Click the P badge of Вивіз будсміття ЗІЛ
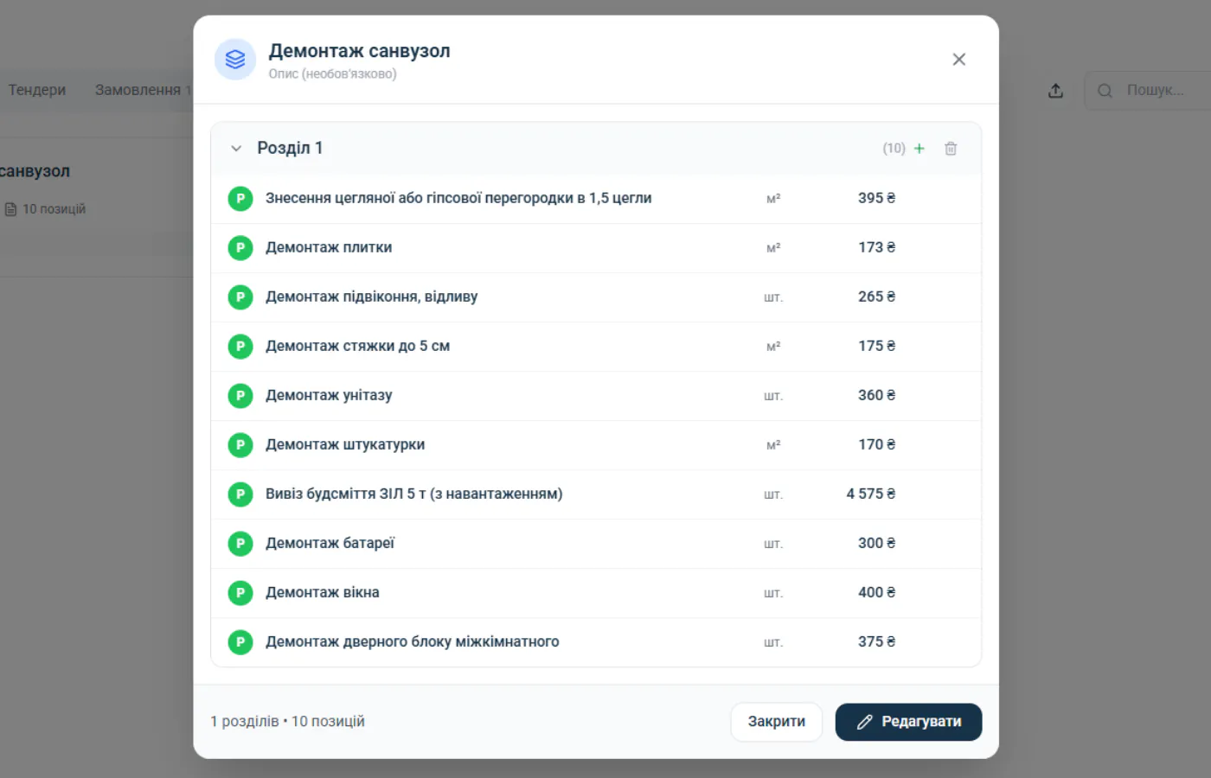The image size is (1211, 778). point(240,494)
